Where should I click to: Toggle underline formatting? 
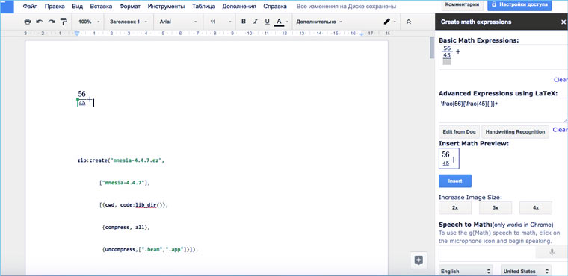(x=267, y=22)
